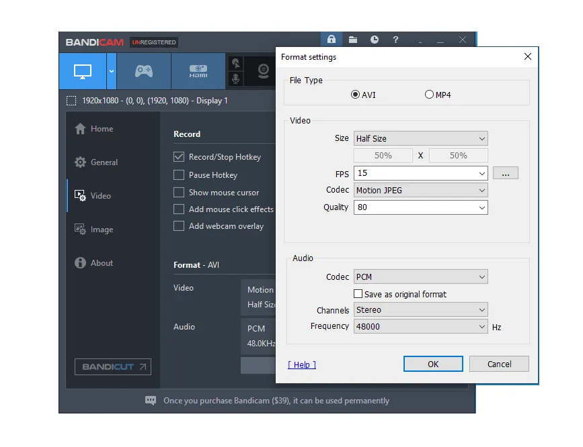
Task: Open audio Codec PCM dropdown
Action: (x=420, y=277)
